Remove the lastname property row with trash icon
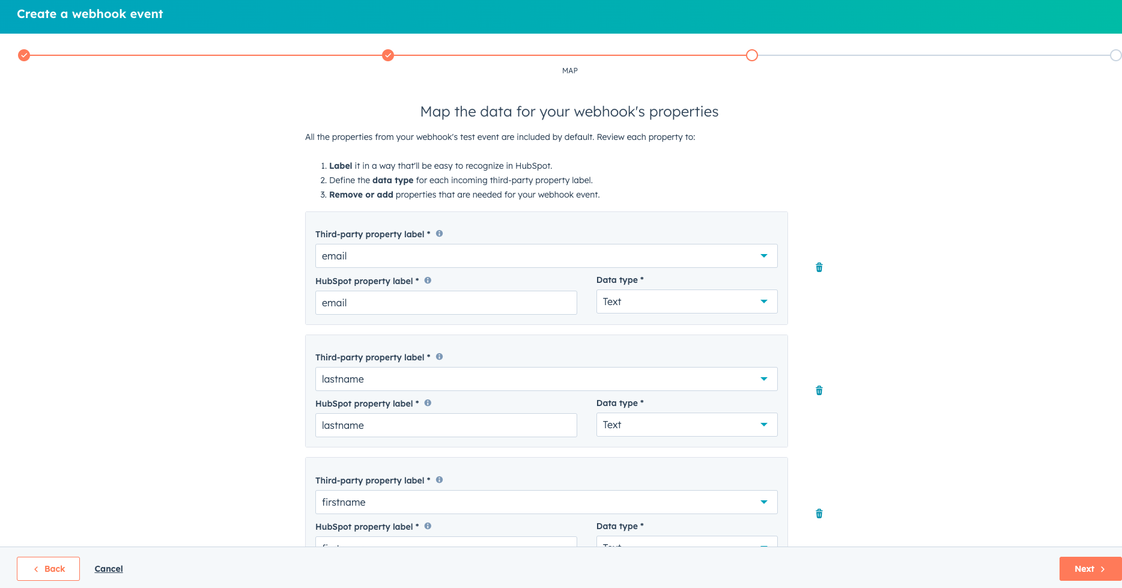The image size is (1122, 588). point(819,390)
